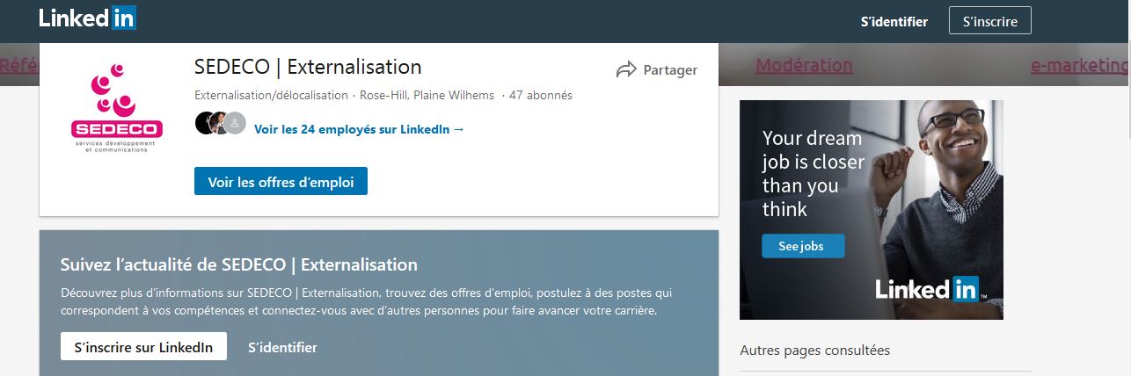Image resolution: width=1131 pixels, height=376 pixels.
Task: Click S'inscrire sur LinkedIn button
Action: click(143, 347)
